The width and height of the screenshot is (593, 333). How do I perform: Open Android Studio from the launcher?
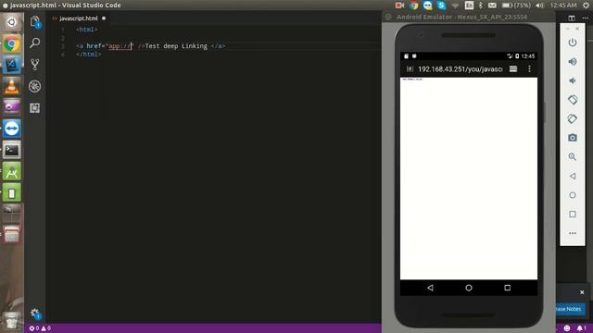click(12, 171)
